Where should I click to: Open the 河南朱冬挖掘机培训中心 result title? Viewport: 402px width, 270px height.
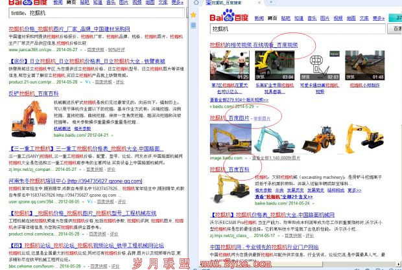tap(75, 181)
